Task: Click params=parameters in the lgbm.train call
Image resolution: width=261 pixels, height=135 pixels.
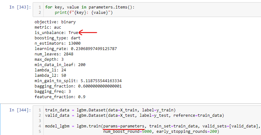Action: 124,126
